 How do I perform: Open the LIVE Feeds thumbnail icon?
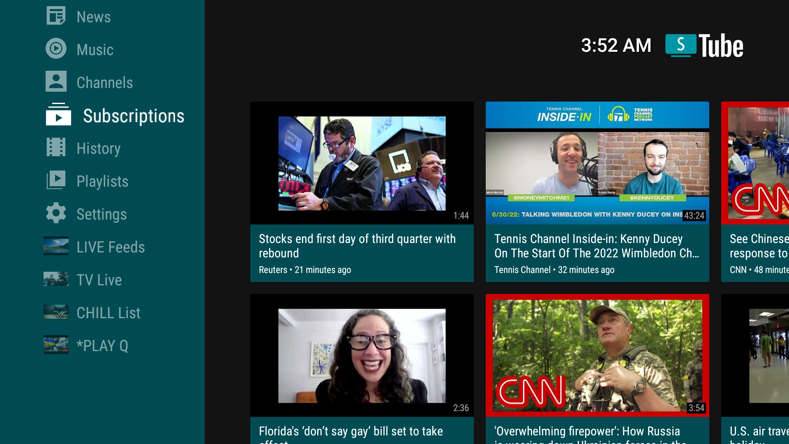[56, 246]
